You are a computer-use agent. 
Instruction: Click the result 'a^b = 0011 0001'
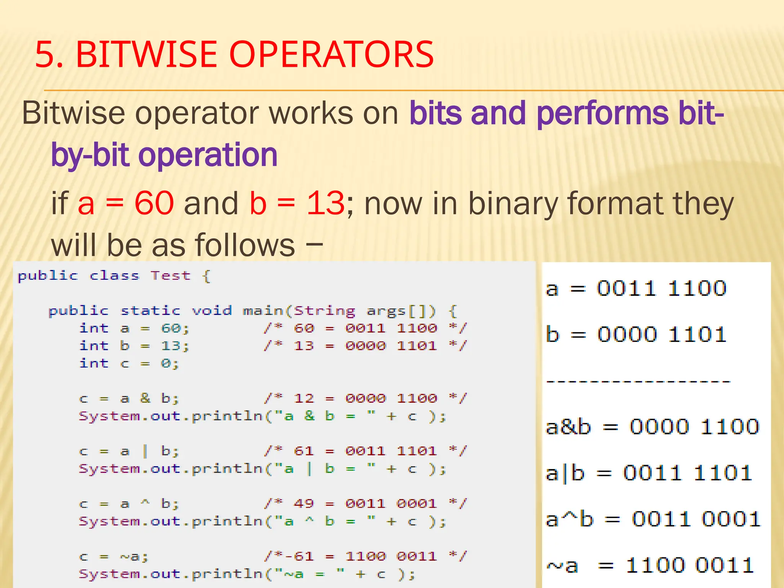click(653, 519)
